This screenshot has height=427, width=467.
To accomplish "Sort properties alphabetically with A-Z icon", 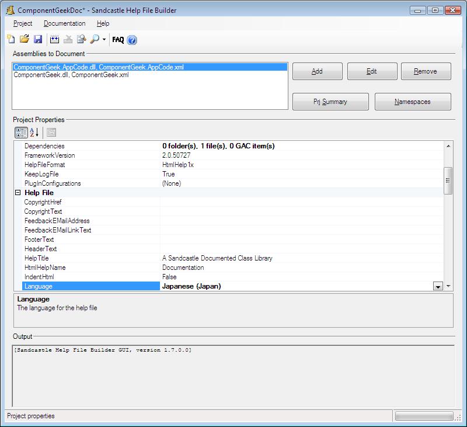I will [34, 133].
